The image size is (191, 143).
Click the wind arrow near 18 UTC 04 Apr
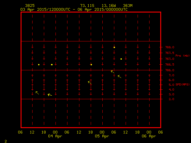click(90, 82)
